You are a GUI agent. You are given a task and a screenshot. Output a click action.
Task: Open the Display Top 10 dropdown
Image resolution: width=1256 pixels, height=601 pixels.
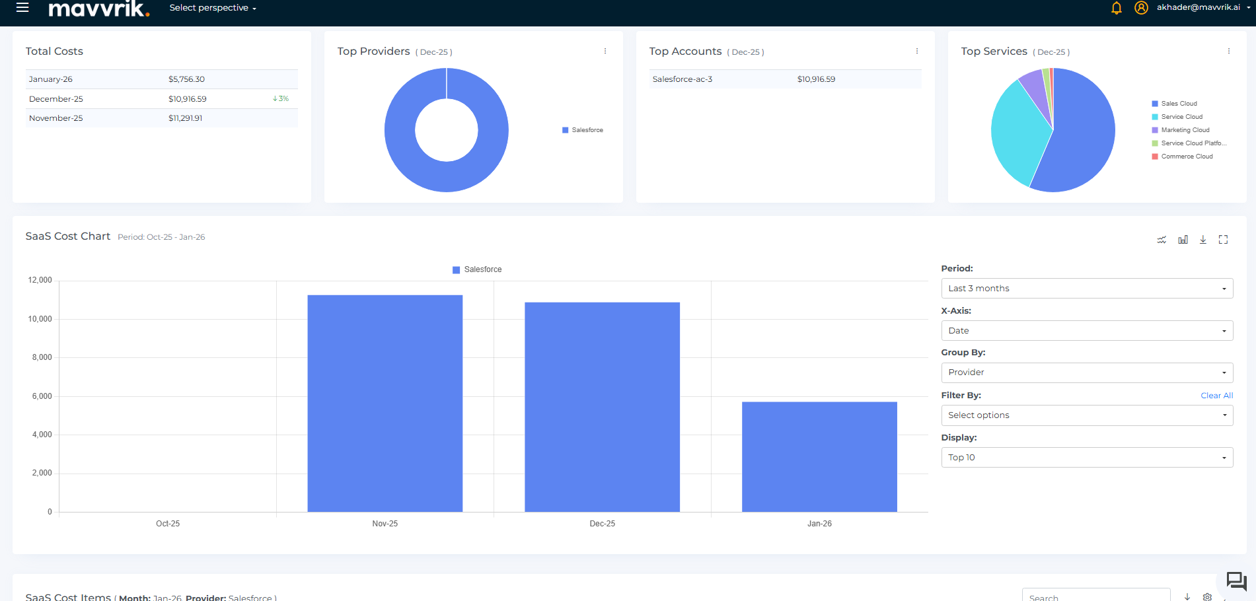click(x=1086, y=458)
